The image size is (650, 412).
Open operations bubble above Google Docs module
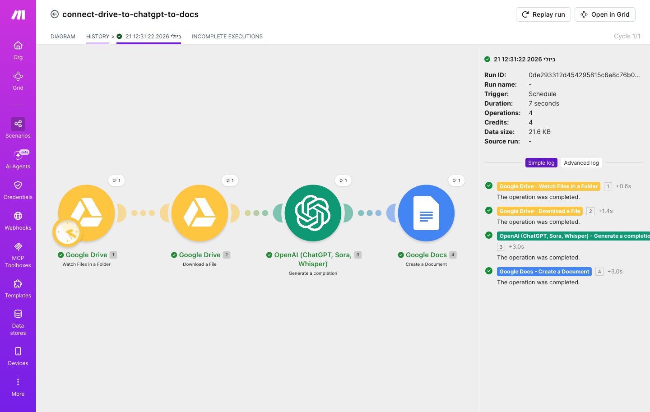[457, 181]
